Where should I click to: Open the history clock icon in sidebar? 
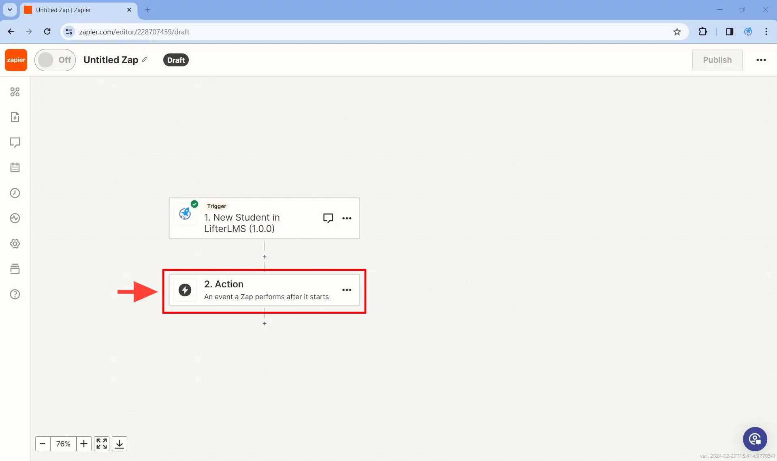15,193
